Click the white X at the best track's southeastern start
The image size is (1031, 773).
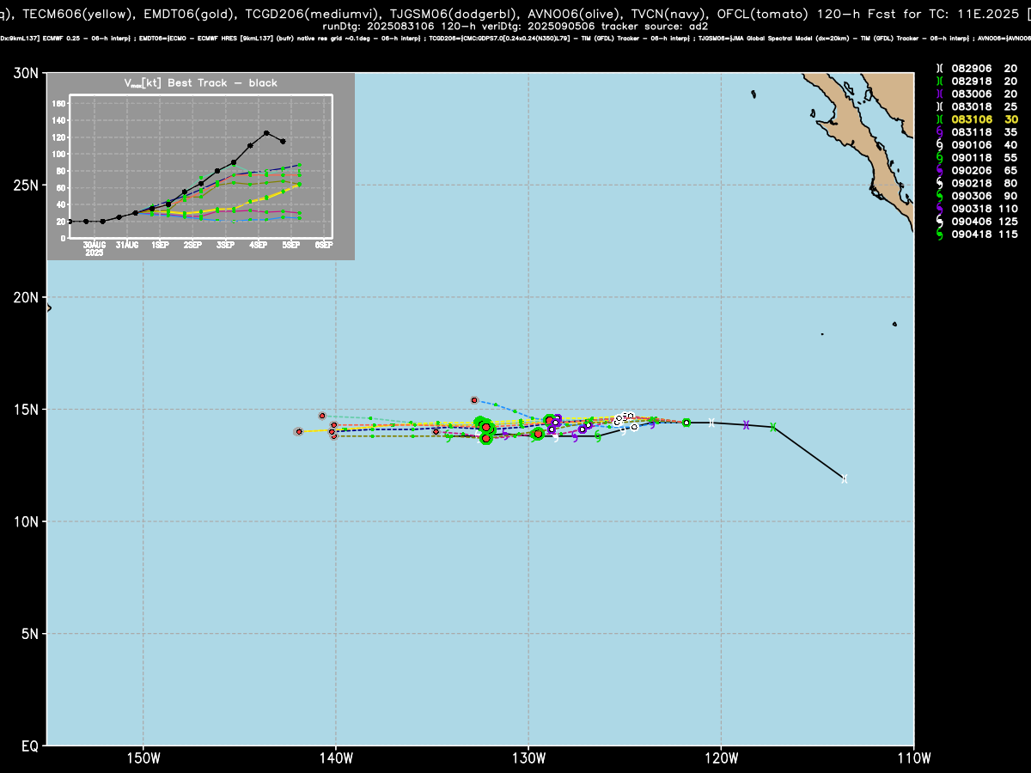click(845, 478)
